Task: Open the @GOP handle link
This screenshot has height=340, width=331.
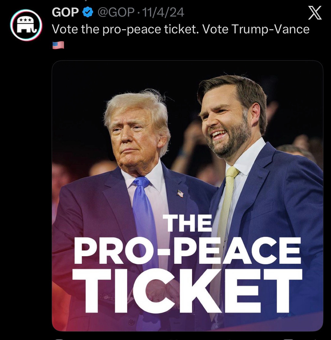Action: [x=115, y=12]
